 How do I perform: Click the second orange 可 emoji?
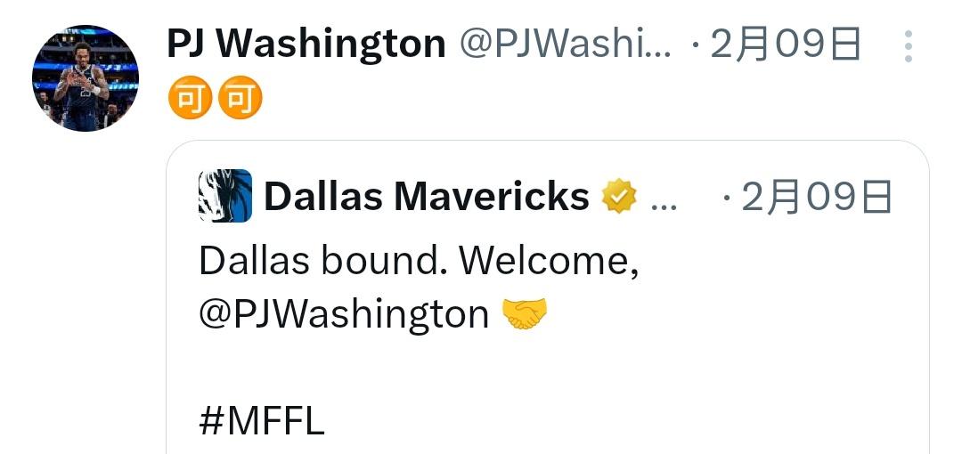pyautogui.click(x=240, y=98)
